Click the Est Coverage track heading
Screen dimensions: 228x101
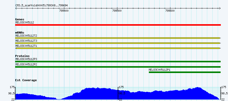(26, 80)
